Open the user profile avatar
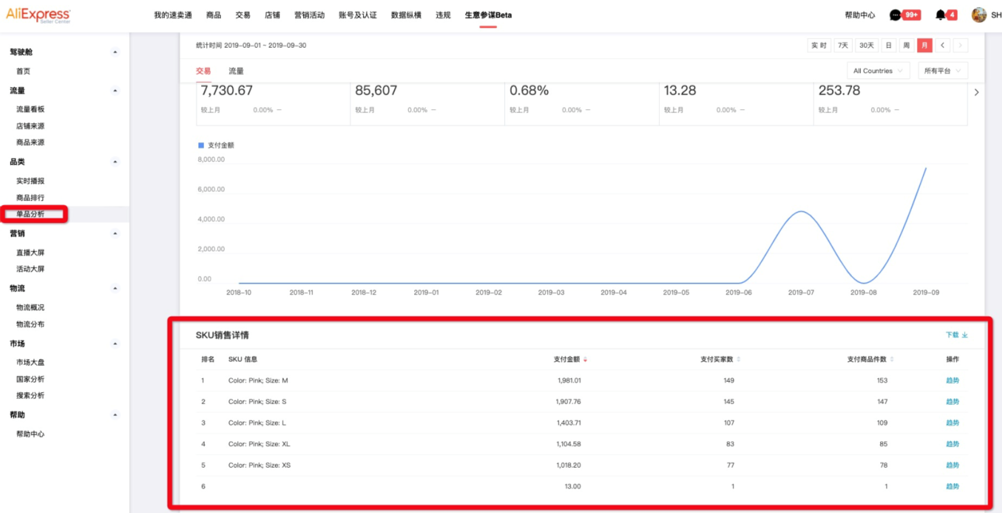Viewport: 1002px width, 513px height. [978, 15]
